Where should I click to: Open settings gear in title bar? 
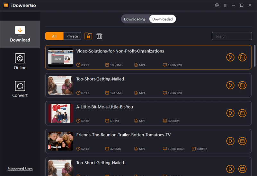217,5
